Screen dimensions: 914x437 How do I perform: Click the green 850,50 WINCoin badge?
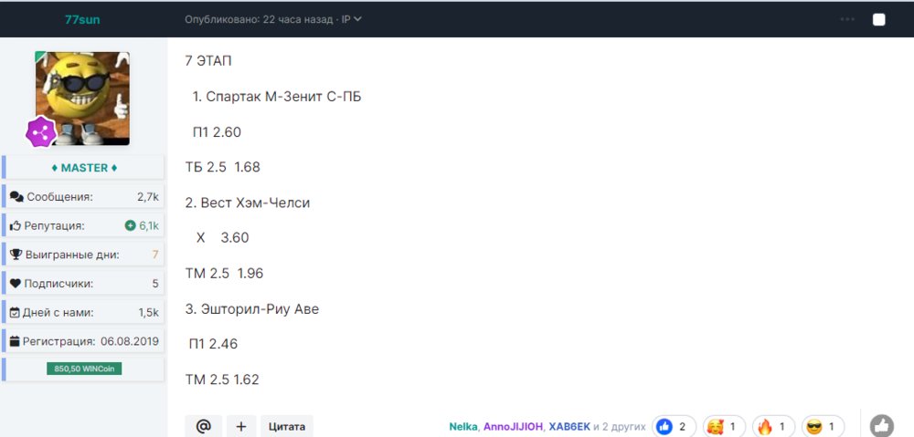83,369
